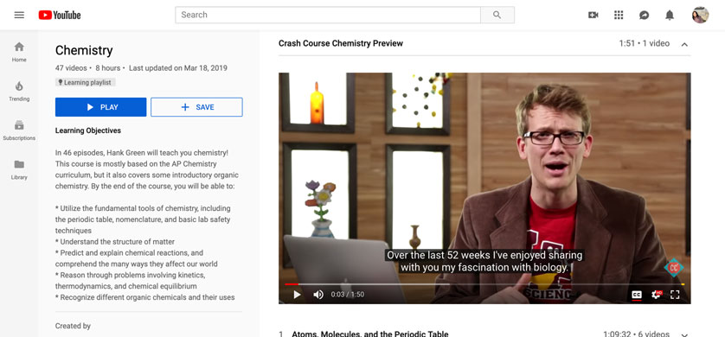The image size is (725, 337).
Task: Open the hamburger guide menu
Action: click(x=19, y=15)
